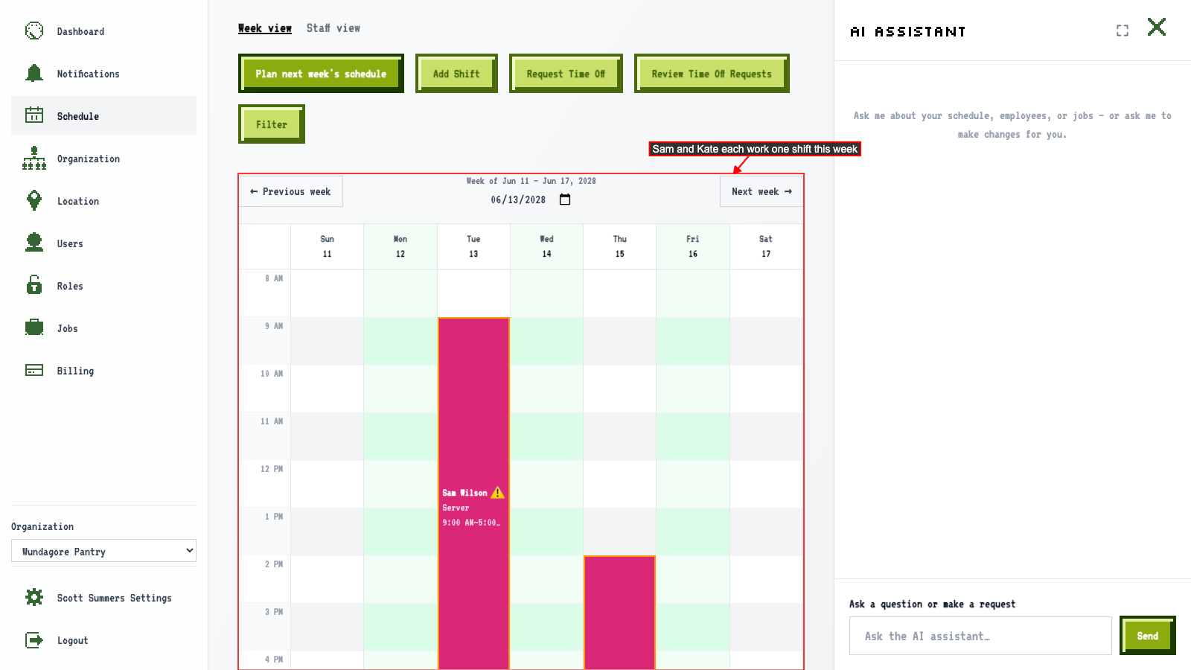Image resolution: width=1191 pixels, height=670 pixels.
Task: Click the Logout menu label
Action: click(72, 640)
